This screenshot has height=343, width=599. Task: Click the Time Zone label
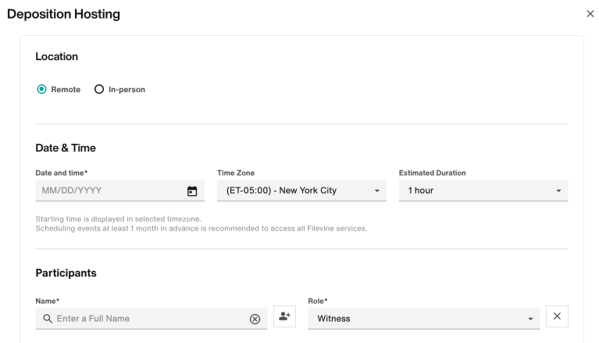[236, 173]
